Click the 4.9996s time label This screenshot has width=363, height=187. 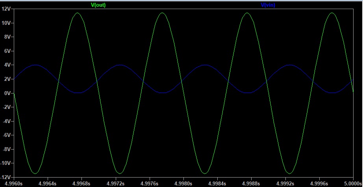(x=319, y=183)
